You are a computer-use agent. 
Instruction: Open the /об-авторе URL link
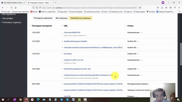coord(68,54)
